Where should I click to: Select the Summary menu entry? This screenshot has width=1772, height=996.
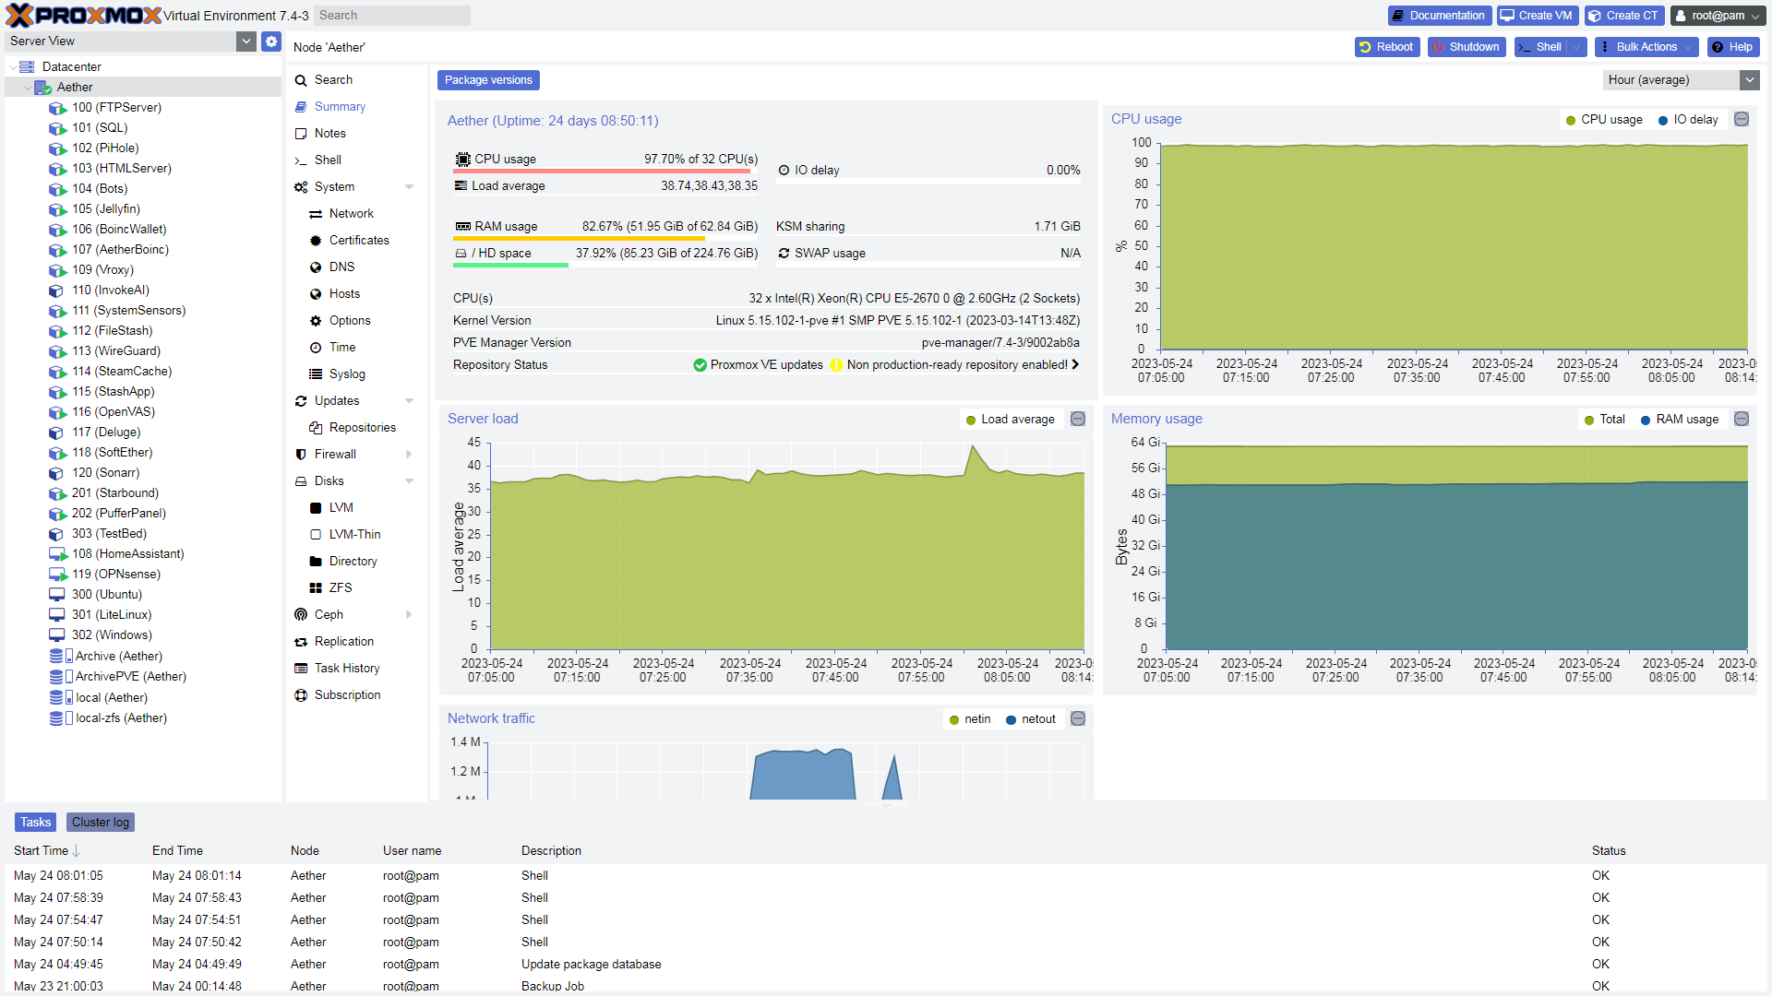tap(338, 106)
